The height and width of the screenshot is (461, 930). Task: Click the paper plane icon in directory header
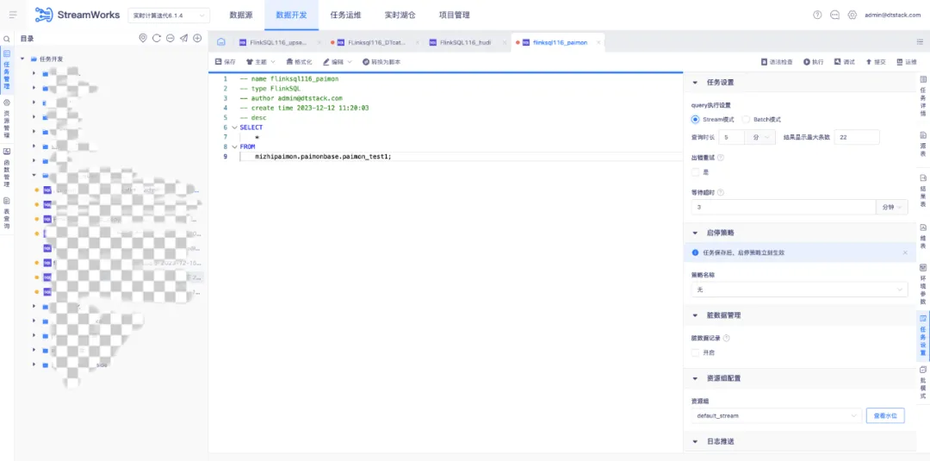tap(184, 38)
